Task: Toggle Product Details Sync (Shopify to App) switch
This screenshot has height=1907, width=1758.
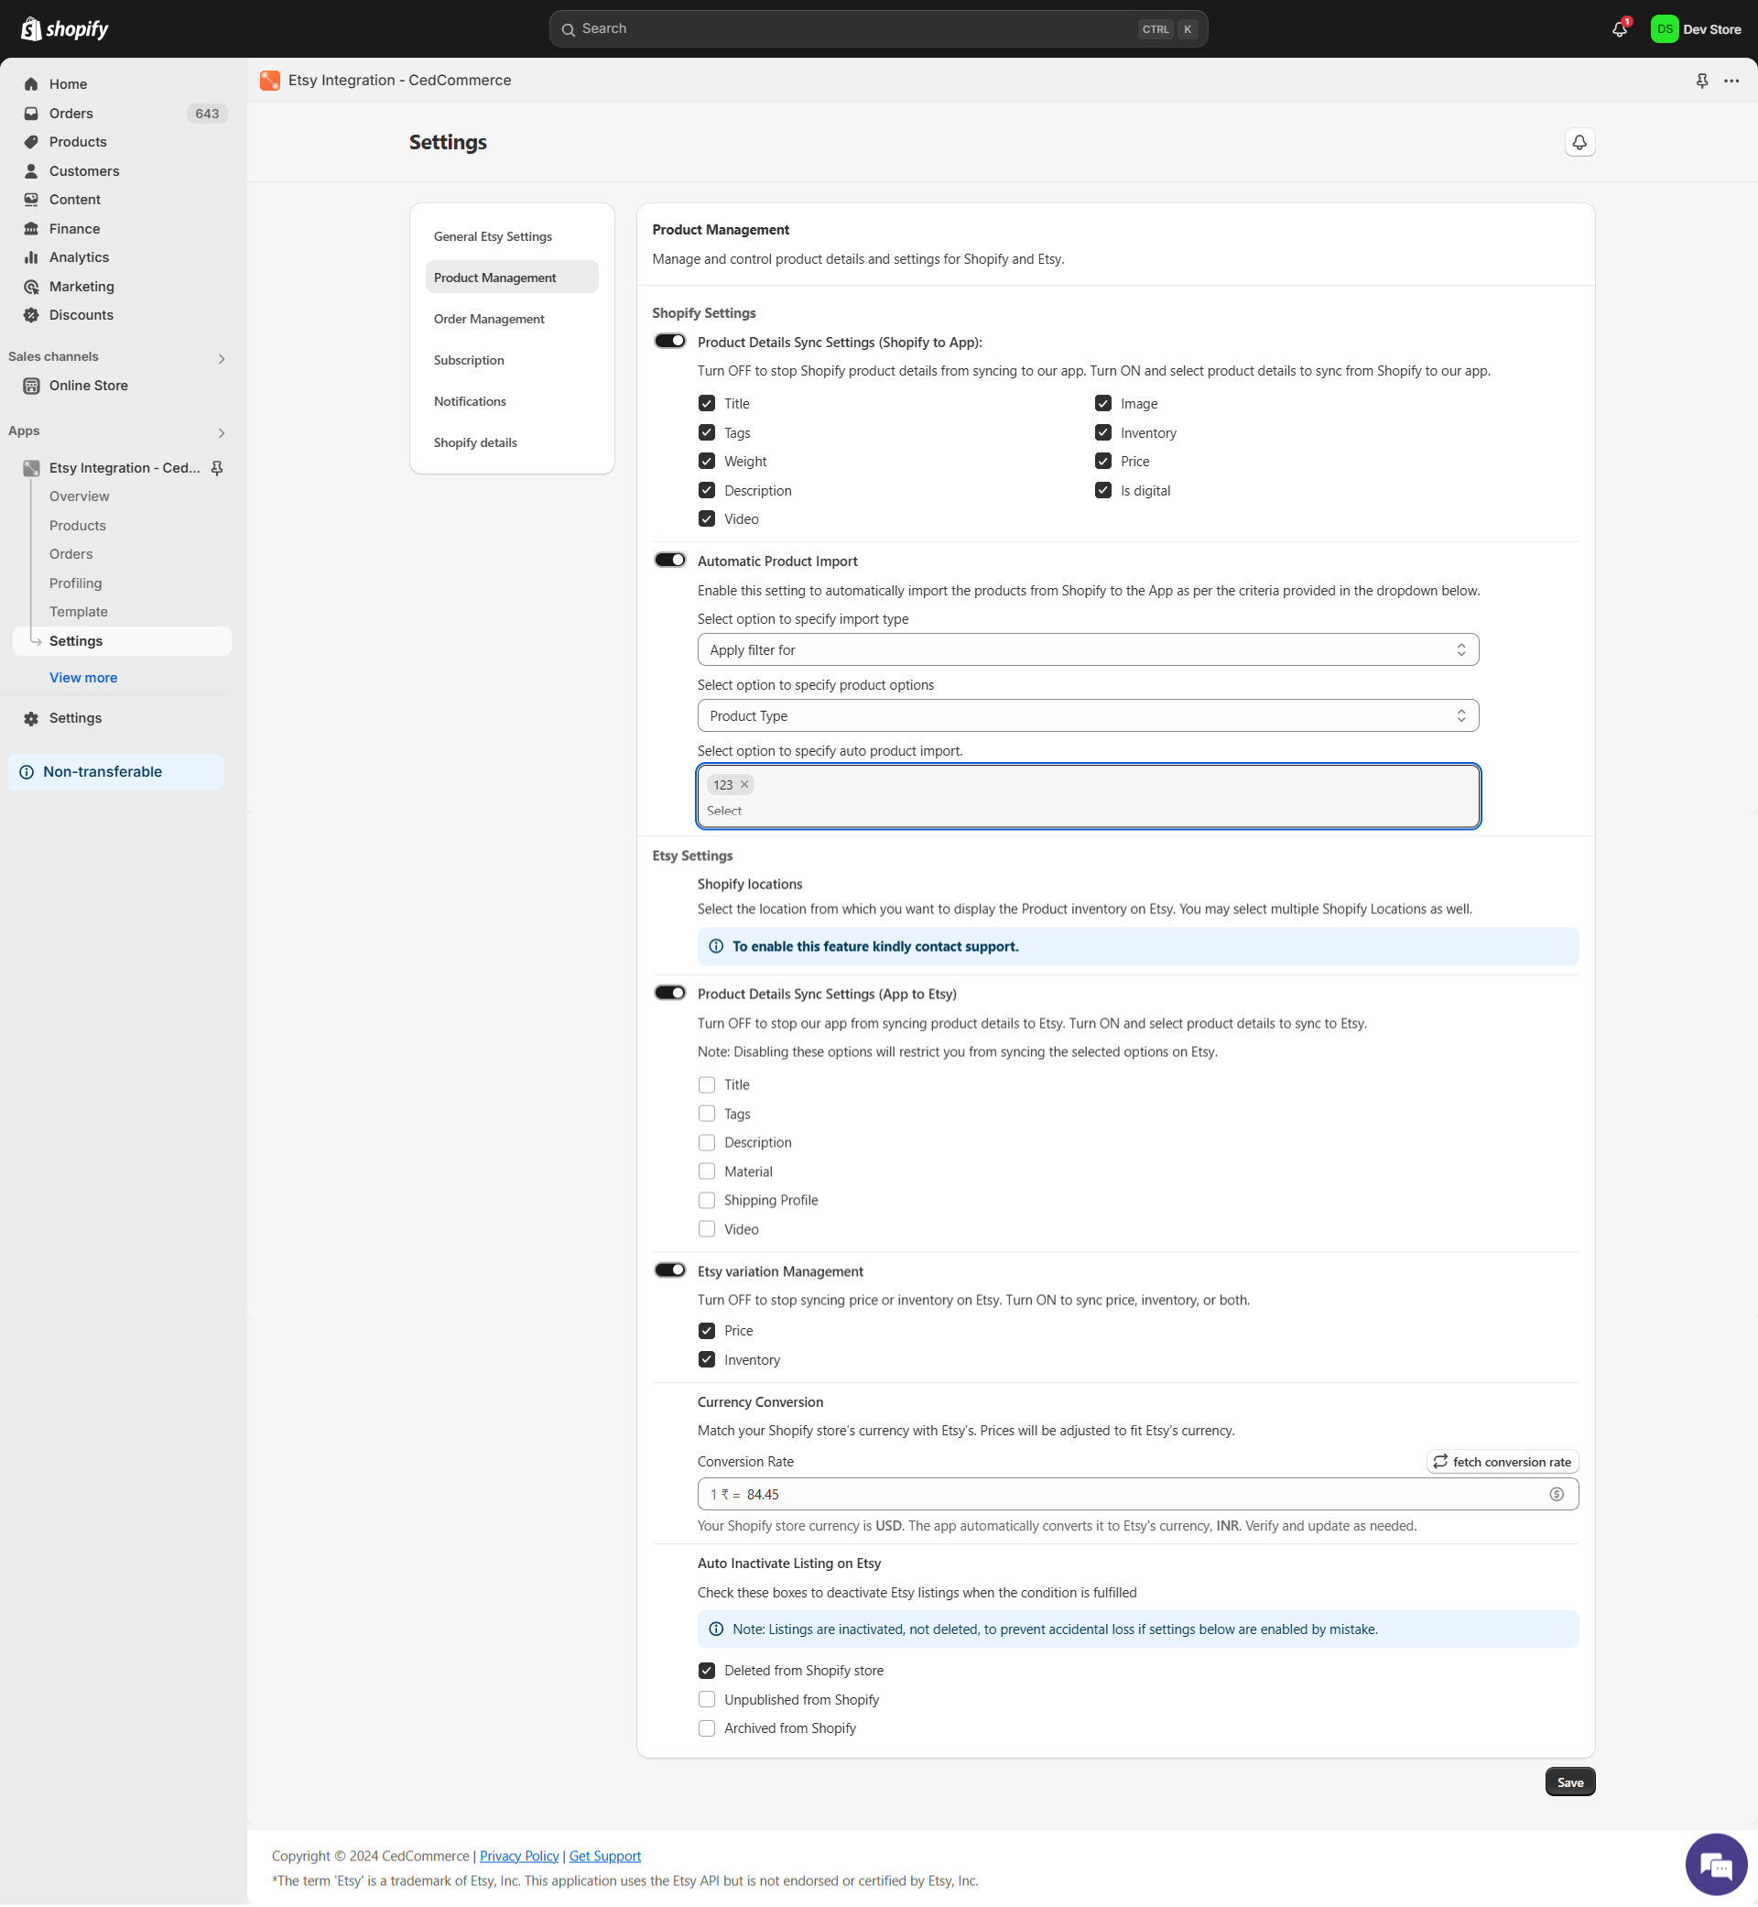Action: [669, 342]
